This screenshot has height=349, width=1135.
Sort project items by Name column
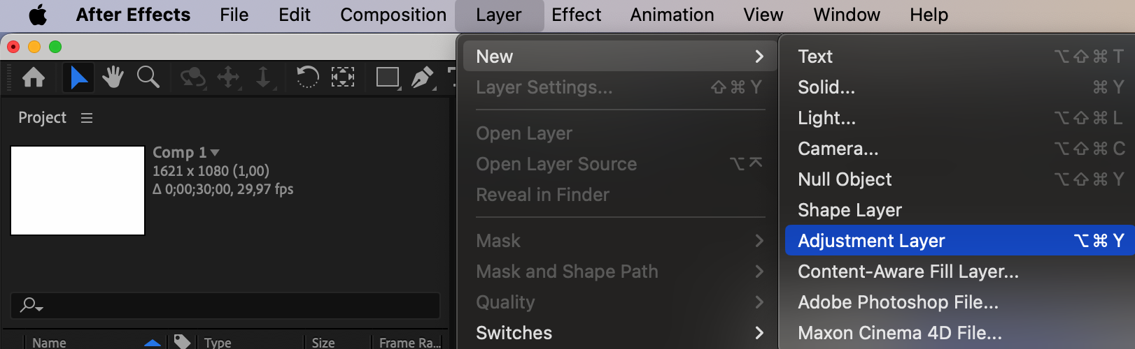pyautogui.click(x=49, y=342)
